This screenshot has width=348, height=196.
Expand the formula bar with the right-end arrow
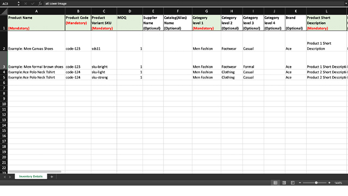pyautogui.click(x=346, y=4)
